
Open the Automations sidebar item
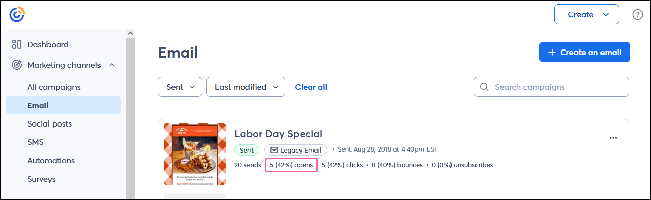click(51, 160)
